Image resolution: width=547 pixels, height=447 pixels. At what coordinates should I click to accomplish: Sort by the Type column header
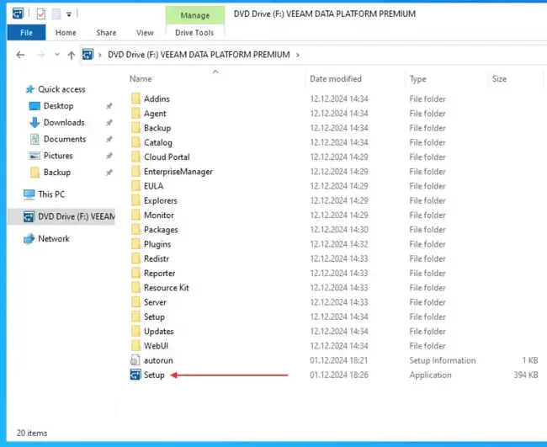tap(417, 79)
